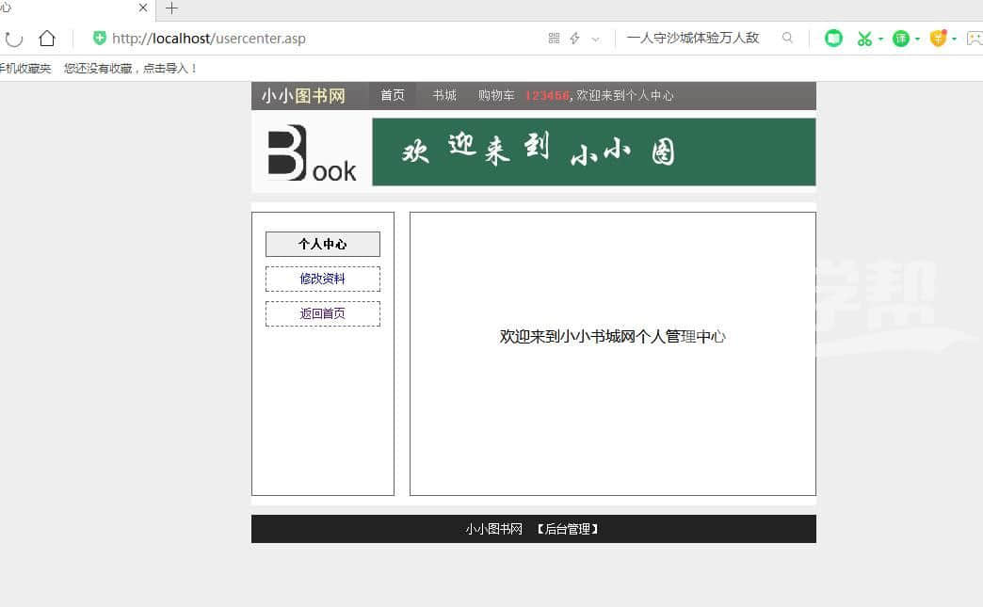The image size is (983, 607).
Task: Click the green security shield icon
Action: (x=99, y=39)
